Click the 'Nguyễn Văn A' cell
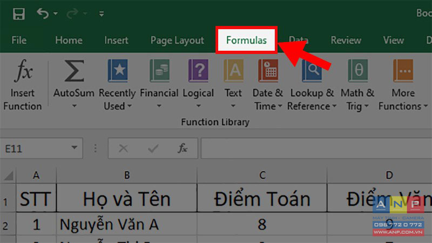The width and height of the screenshot is (432, 243). pos(127,224)
